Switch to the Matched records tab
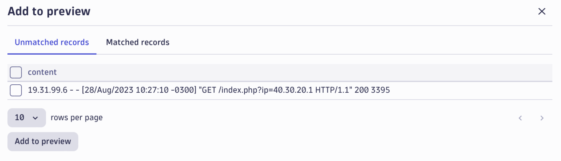Viewport: 561px width, 161px height. tap(138, 42)
